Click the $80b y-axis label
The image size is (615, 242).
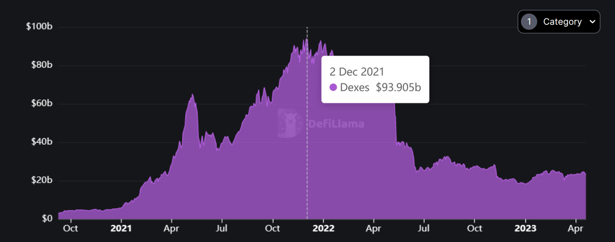tap(42, 65)
